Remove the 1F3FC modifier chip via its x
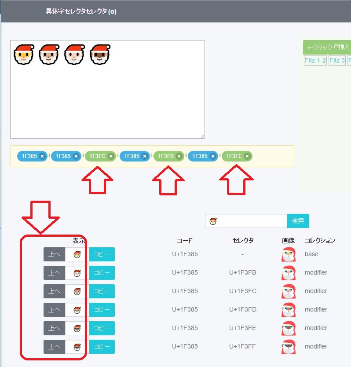 click(x=111, y=156)
